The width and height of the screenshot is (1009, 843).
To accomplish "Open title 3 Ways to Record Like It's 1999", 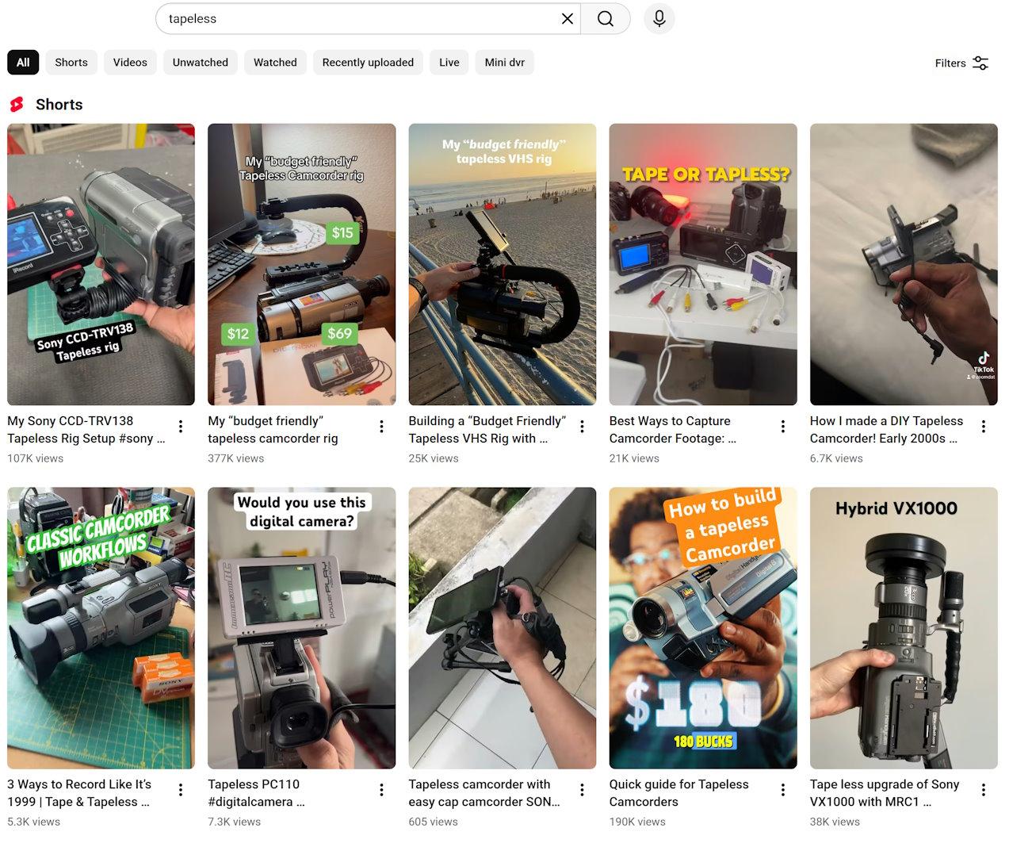I will tap(79, 793).
